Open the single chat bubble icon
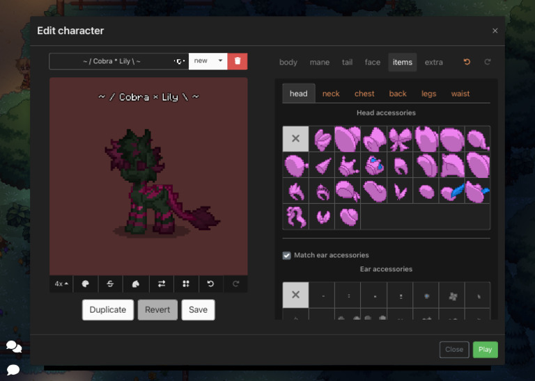 [13, 369]
